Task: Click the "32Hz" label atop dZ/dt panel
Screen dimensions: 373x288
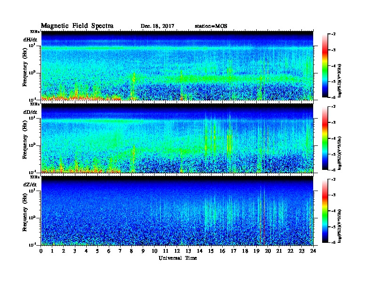Action: [x=35, y=177]
